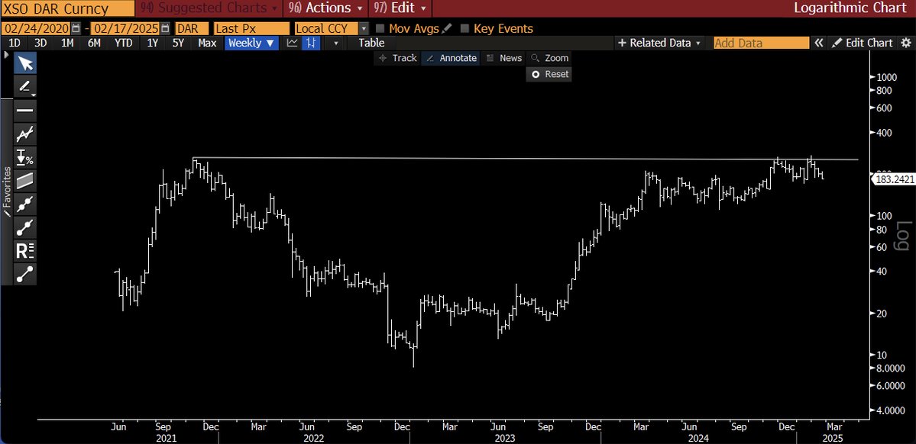
Task: Select the horizontal line drawing tool
Action: (25, 111)
